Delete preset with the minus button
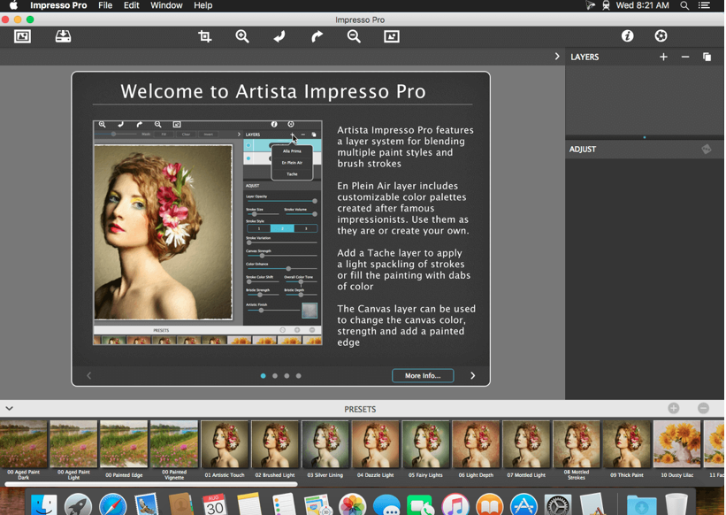This screenshot has width=726, height=515. pyautogui.click(x=703, y=408)
